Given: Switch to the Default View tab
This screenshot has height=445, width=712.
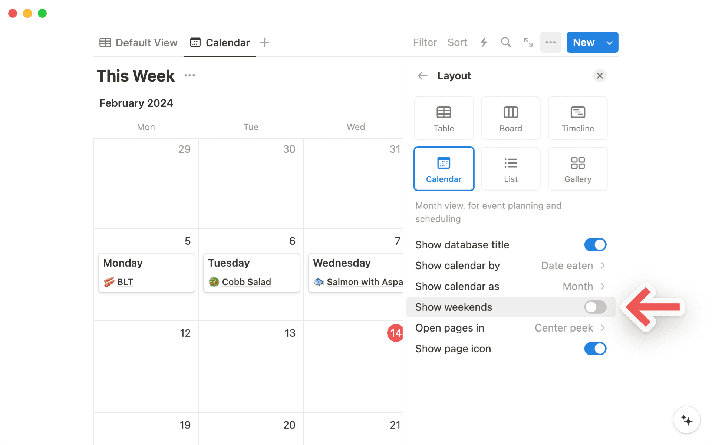Looking at the screenshot, I should (x=138, y=42).
